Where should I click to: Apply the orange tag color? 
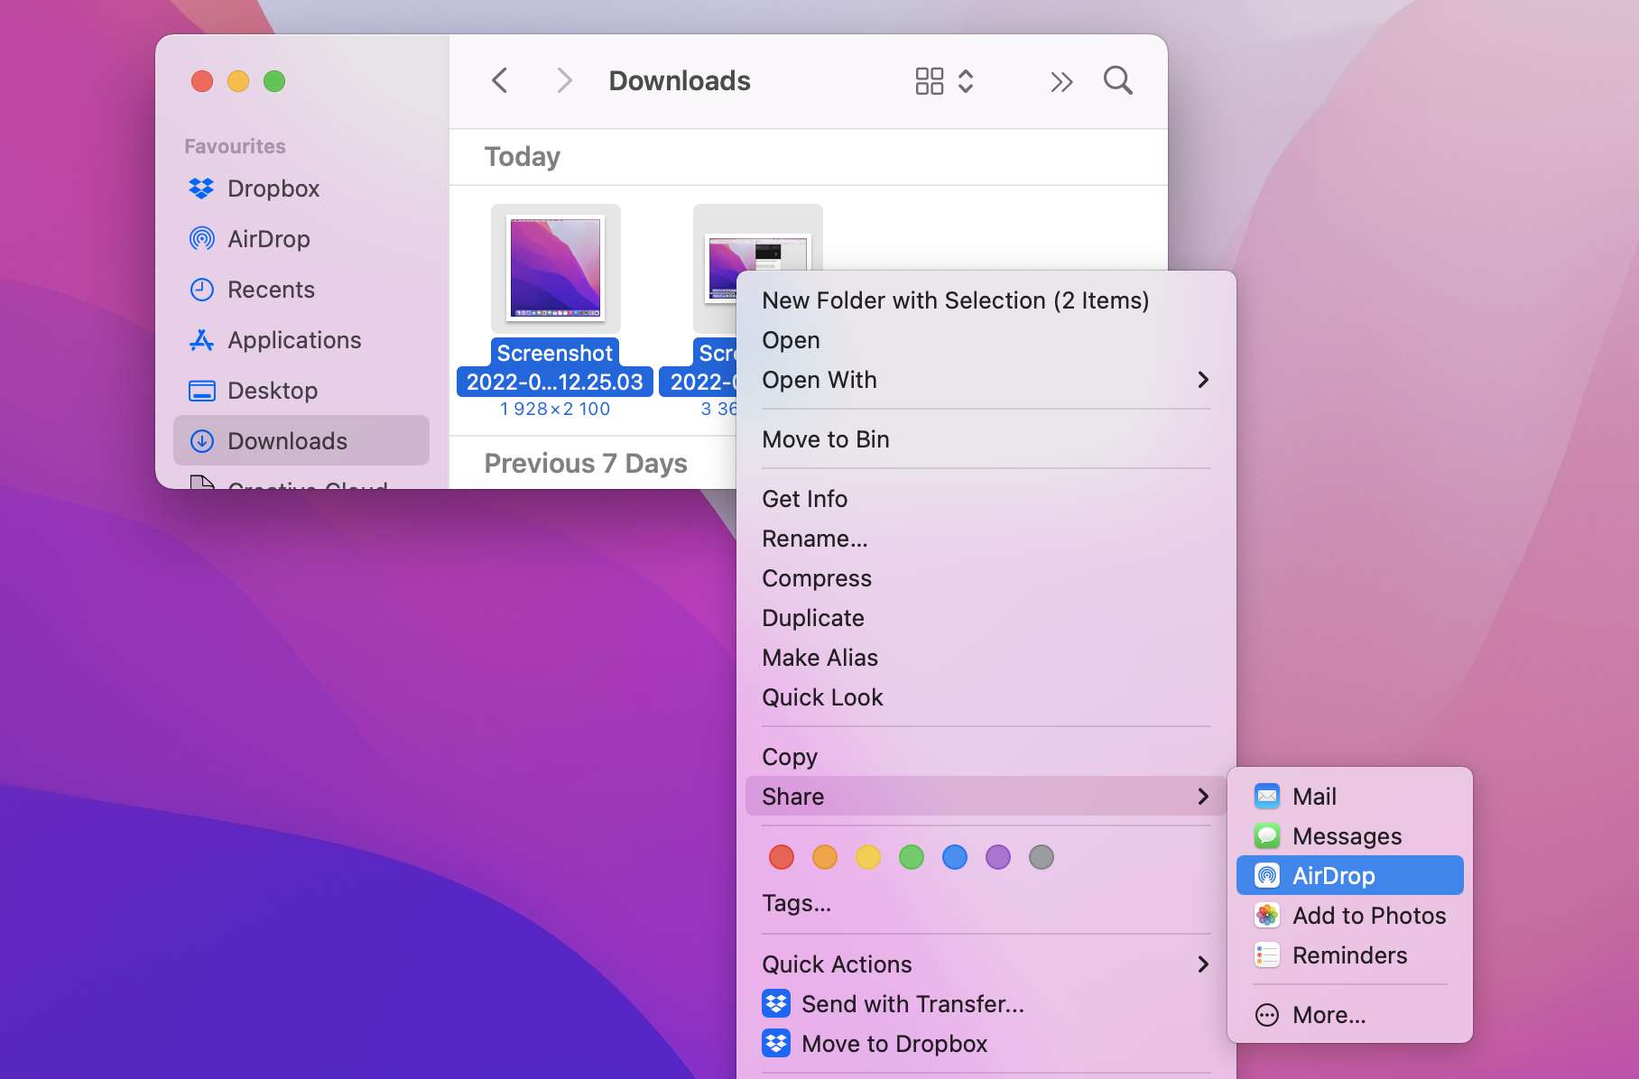pyautogui.click(x=825, y=857)
